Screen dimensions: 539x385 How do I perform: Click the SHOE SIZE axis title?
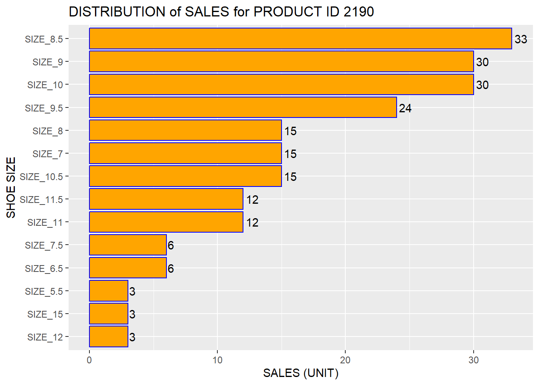[x=11, y=187]
